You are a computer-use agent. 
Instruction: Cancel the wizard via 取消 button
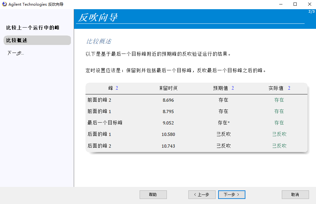coord(295,194)
